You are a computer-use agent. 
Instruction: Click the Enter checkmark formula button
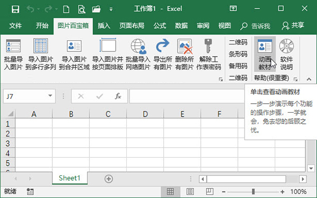point(100,96)
